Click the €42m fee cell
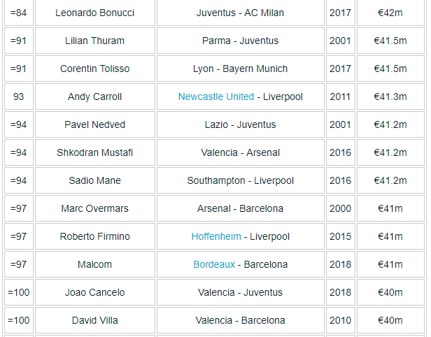Screen dimensions: 431x337 390,13
